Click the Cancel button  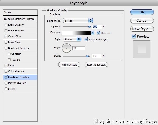click(x=142, y=20)
